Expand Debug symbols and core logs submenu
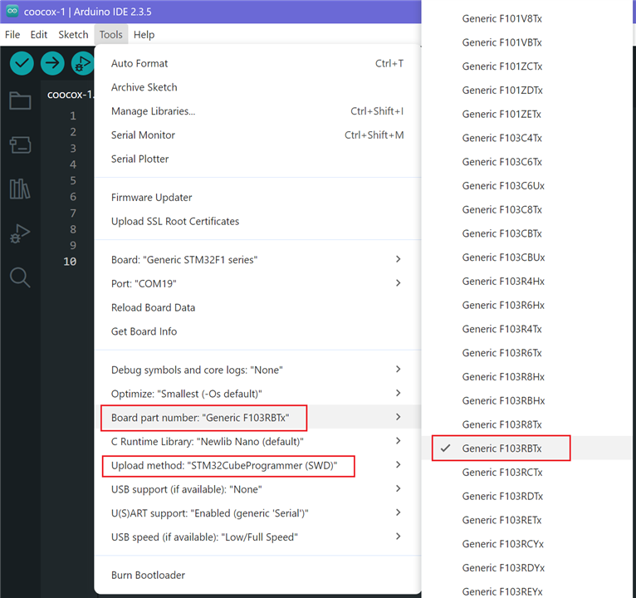Screen dimensions: 636x598 pos(257,370)
